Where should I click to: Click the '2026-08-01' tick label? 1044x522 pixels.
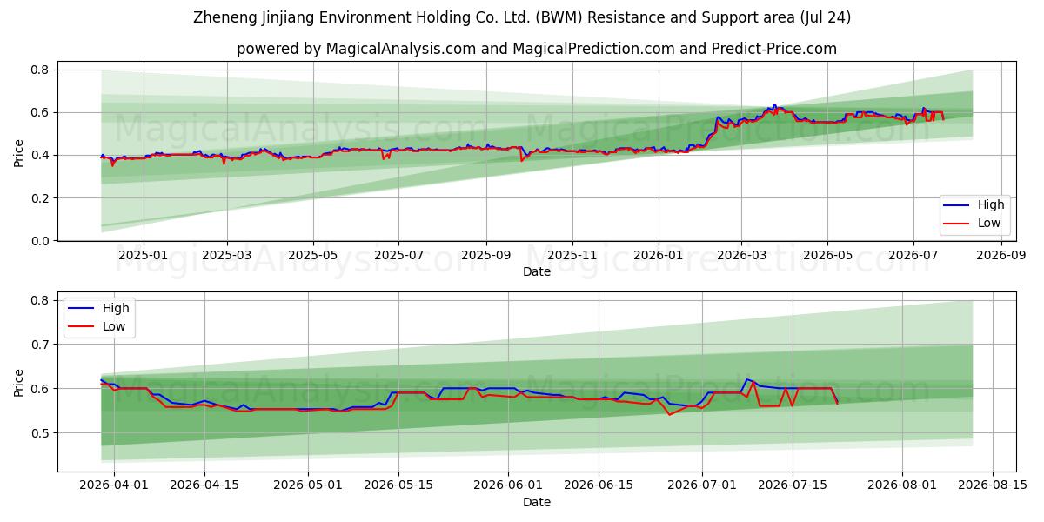pyautogui.click(x=902, y=485)
